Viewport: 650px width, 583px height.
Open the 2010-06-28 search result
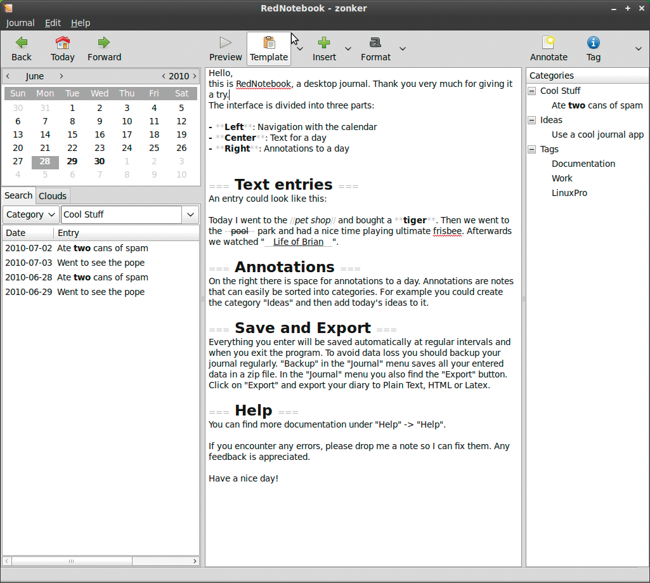[x=101, y=277]
